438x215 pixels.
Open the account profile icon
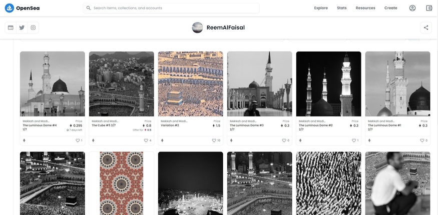[x=412, y=8]
